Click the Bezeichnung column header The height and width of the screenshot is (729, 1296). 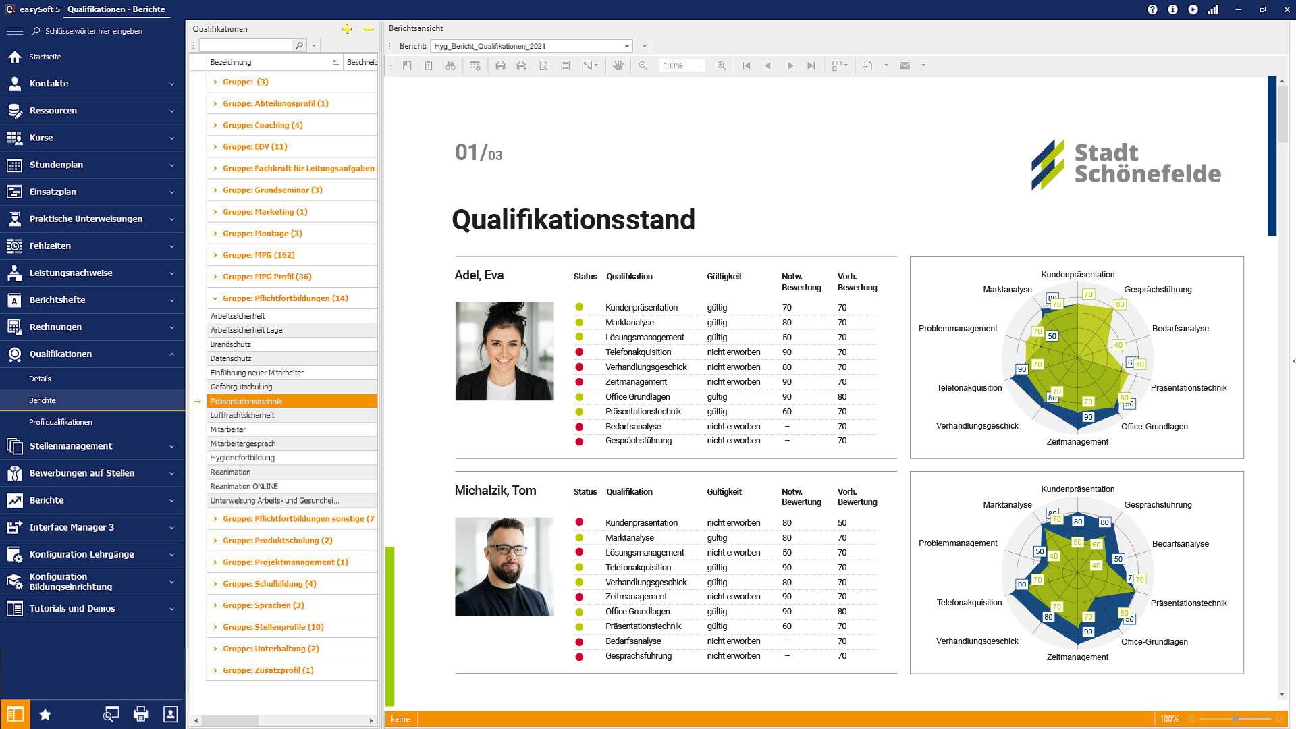(x=275, y=62)
